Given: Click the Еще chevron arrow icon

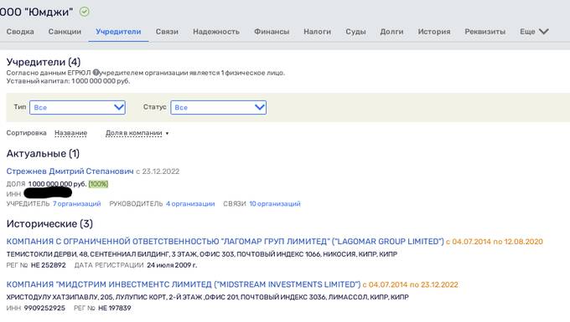Looking at the screenshot, I should [544, 32].
